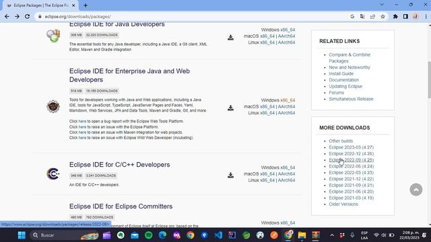The width and height of the screenshot is (431, 242).
Task: Open Other builds link
Action: pos(341,140)
